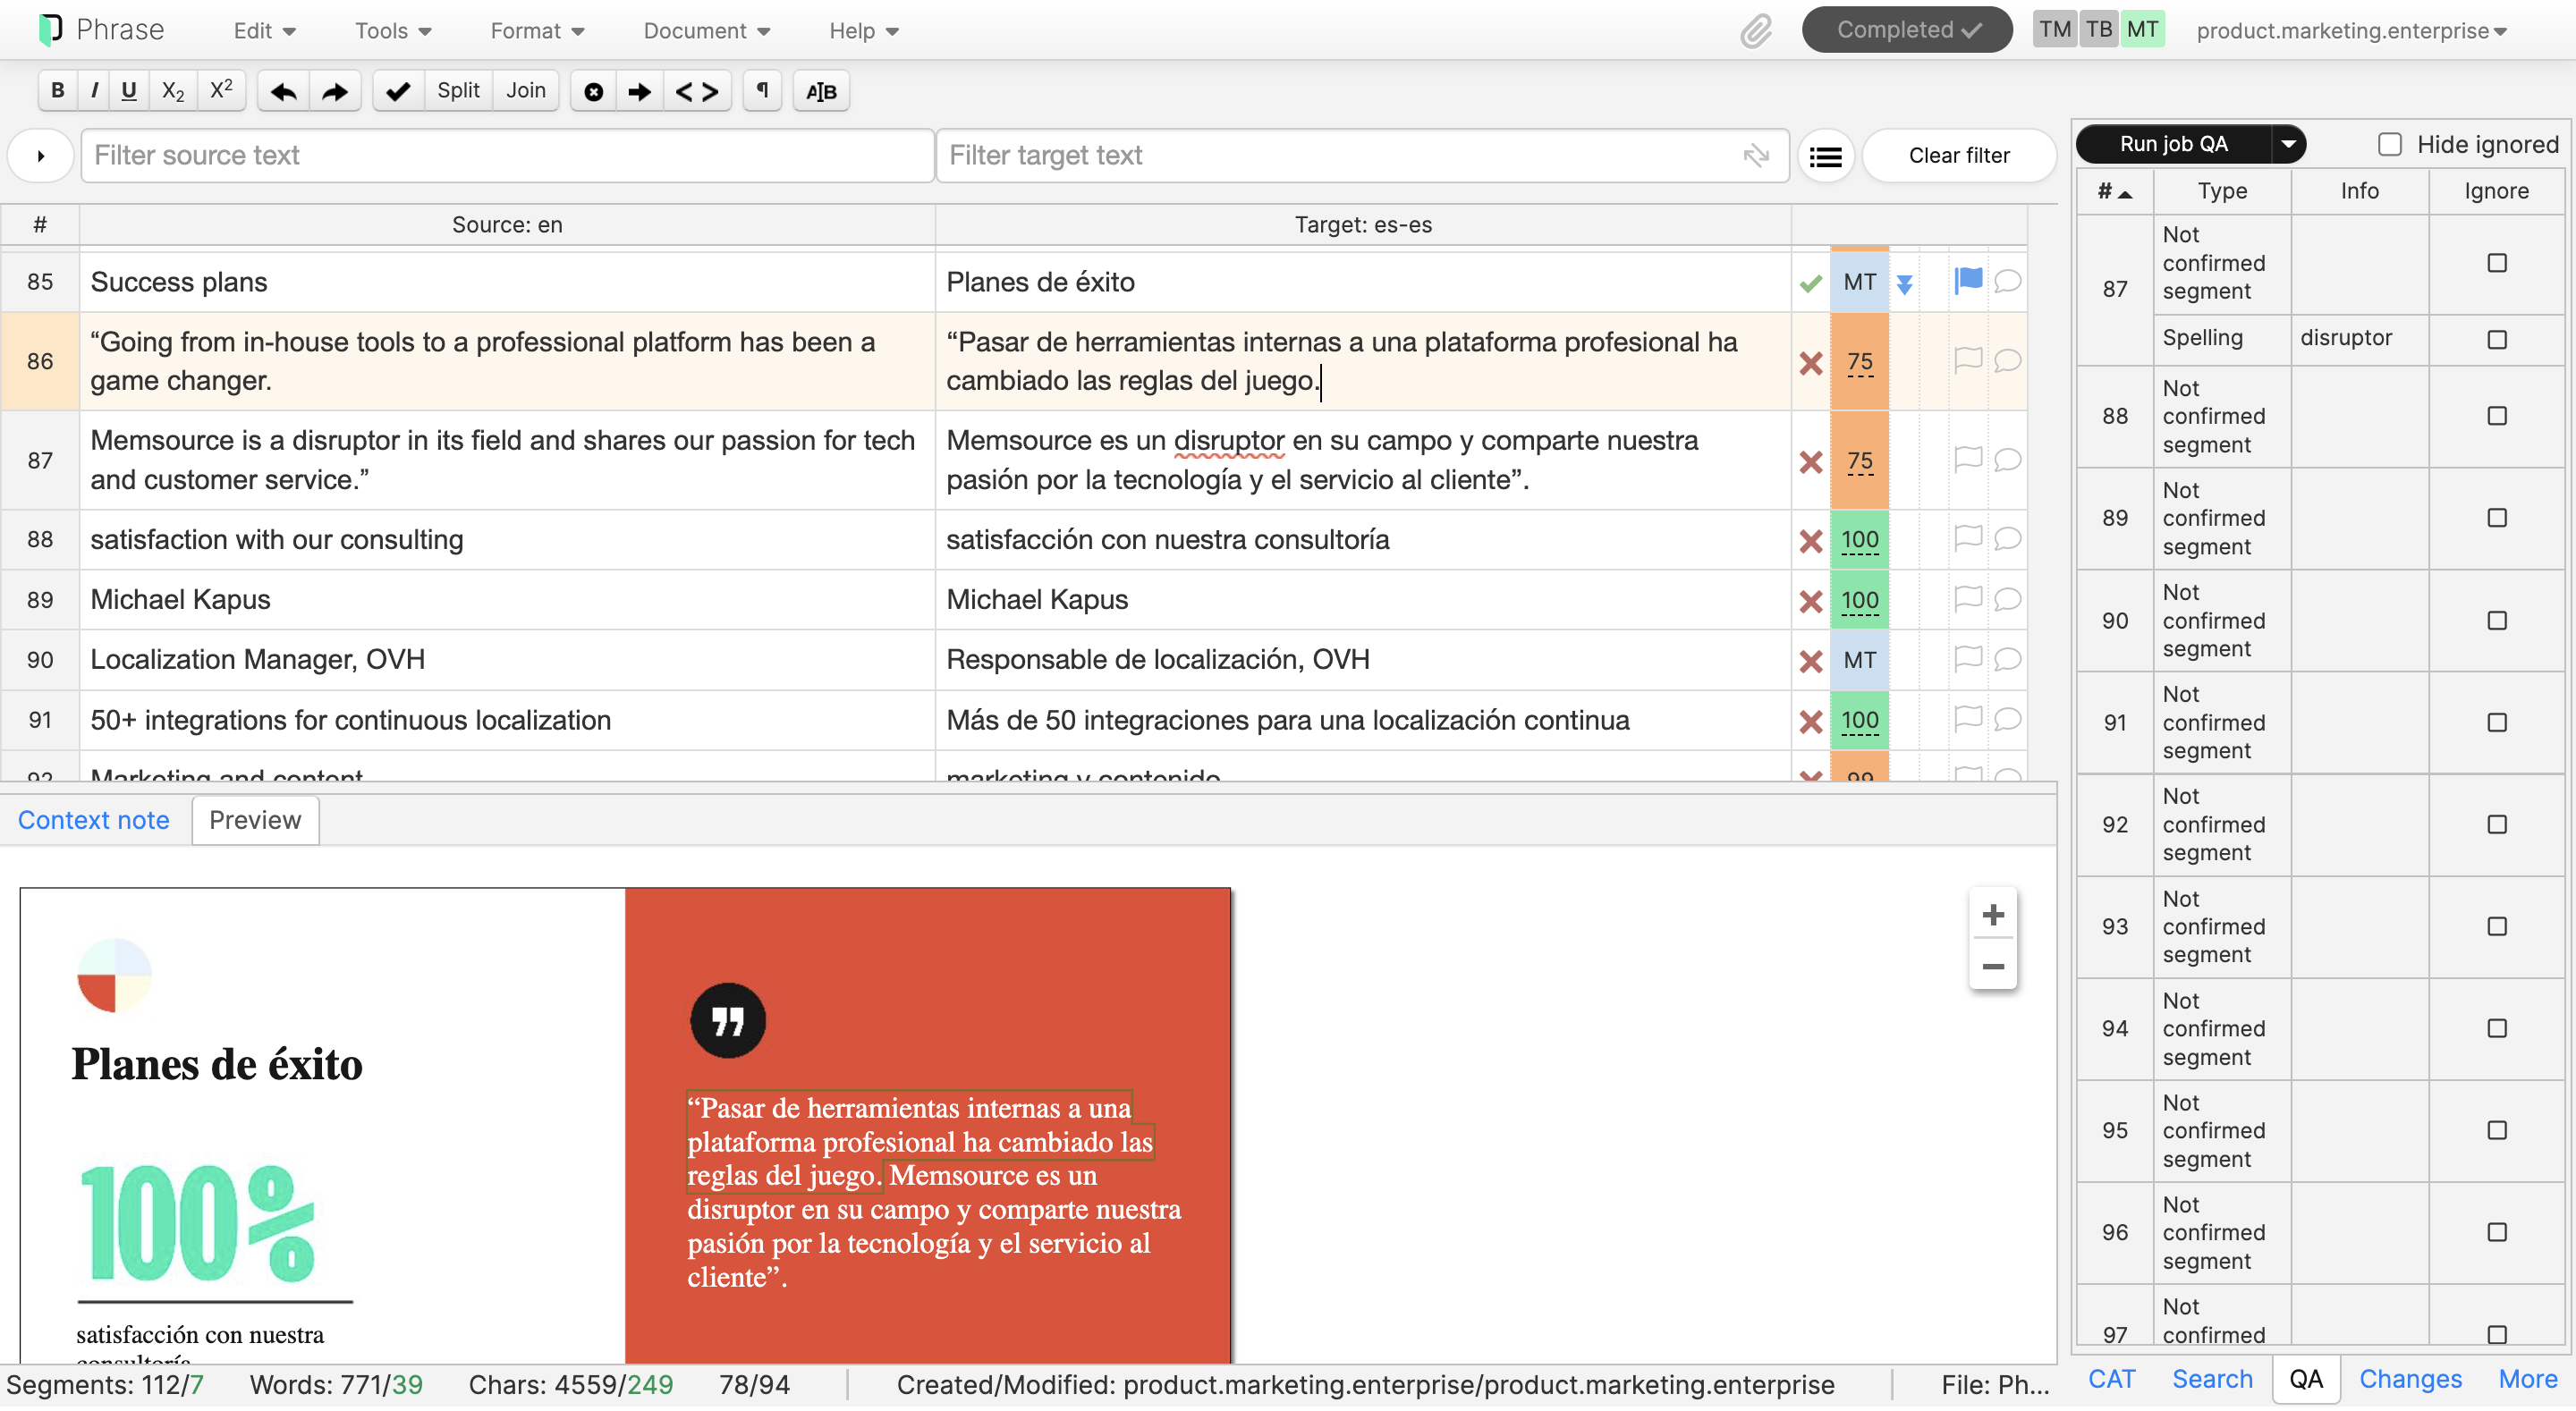The height and width of the screenshot is (1411, 2576).
Task: Click the Clear filter button
Action: pyautogui.click(x=1958, y=156)
